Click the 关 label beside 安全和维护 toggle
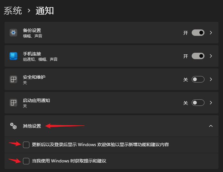 pos(186,80)
